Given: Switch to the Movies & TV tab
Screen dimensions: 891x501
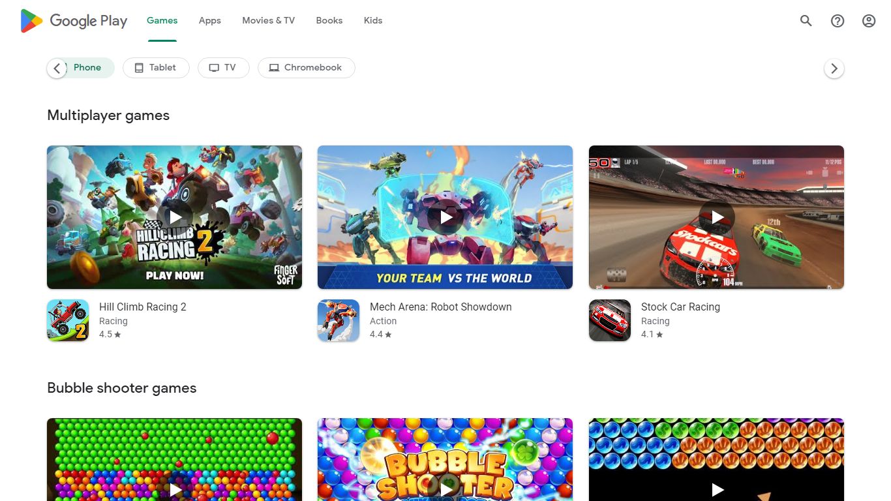Looking at the screenshot, I should point(269,21).
